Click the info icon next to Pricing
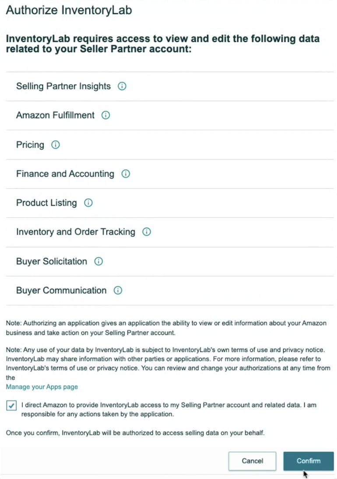Screen dimensions: 337x479 (56, 144)
